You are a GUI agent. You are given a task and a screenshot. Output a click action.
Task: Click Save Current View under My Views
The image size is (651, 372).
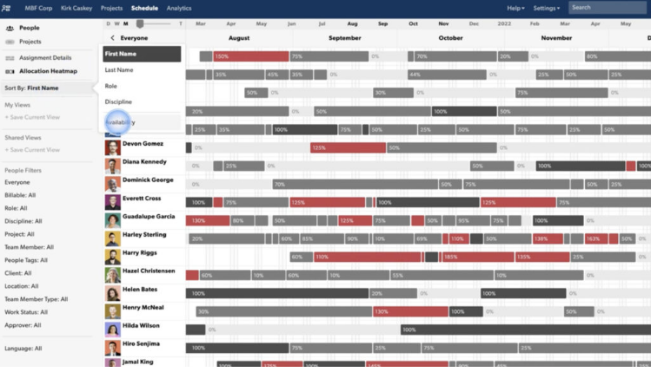coord(34,117)
